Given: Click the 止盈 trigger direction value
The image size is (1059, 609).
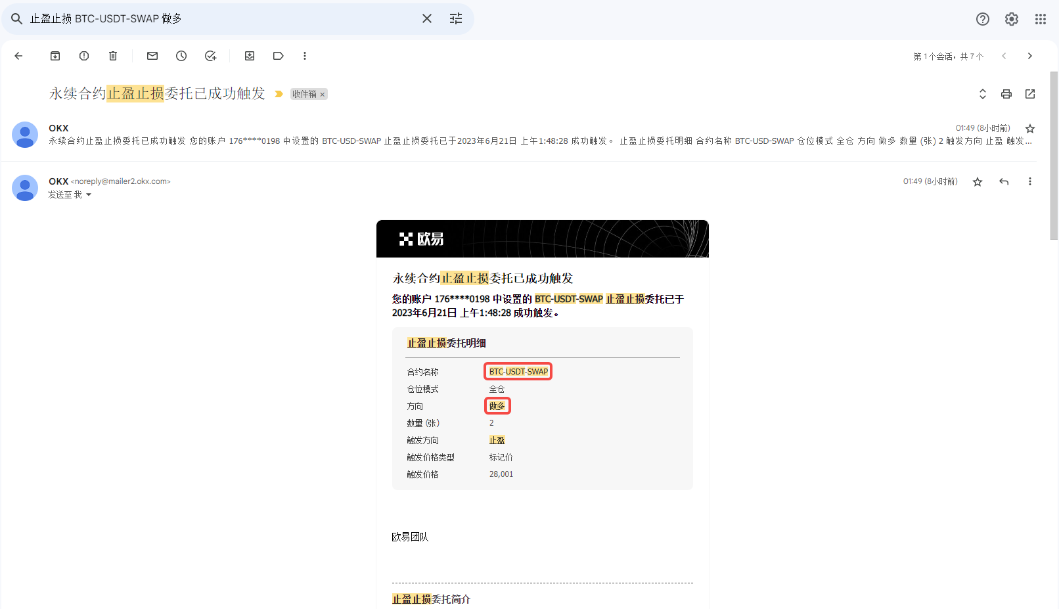Looking at the screenshot, I should coord(497,440).
